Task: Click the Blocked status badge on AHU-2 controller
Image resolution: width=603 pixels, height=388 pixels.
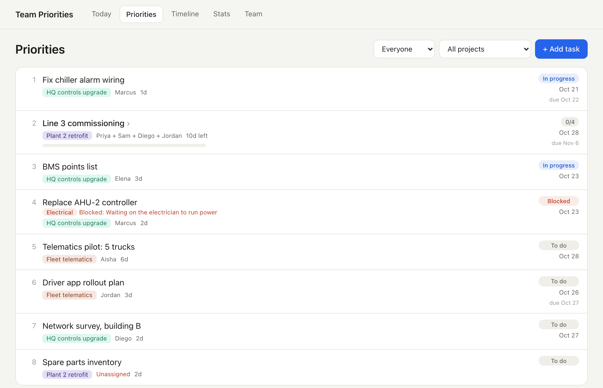Action: pyautogui.click(x=559, y=201)
